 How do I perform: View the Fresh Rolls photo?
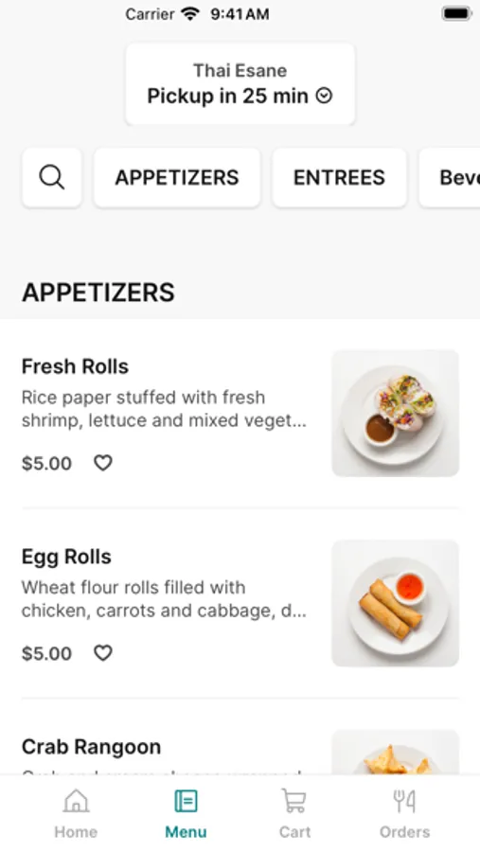pyautogui.click(x=395, y=413)
